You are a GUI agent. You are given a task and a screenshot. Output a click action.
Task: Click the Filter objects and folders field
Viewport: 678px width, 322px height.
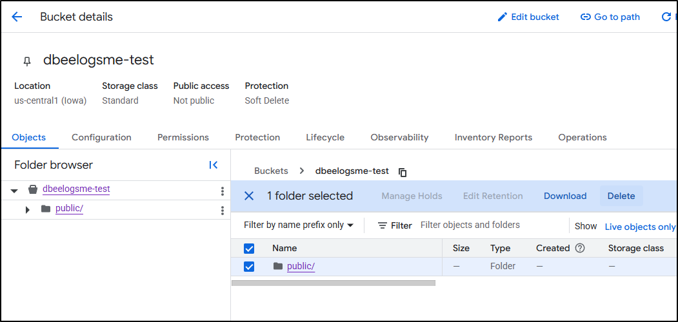(x=490, y=225)
